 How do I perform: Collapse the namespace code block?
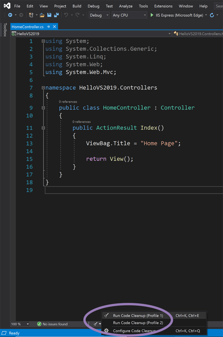pos(43,88)
